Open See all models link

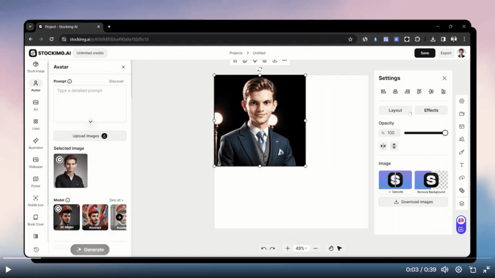coord(116,200)
